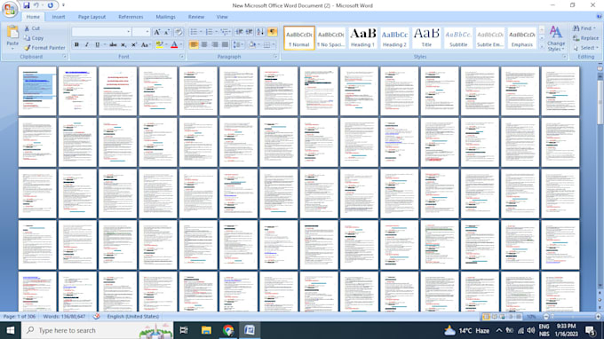The width and height of the screenshot is (604, 339).
Task: Click the Grow Font button
Action: [x=157, y=32]
